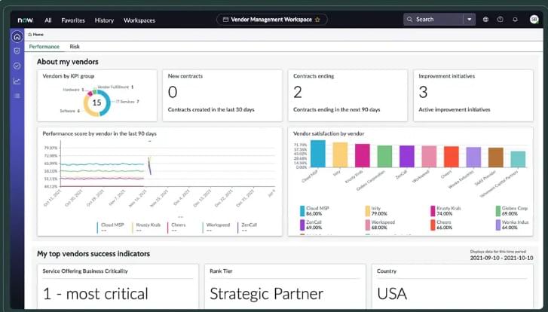The width and height of the screenshot is (548, 312).
Task: Click the Wonka Industries lavender bar
Action: [473, 158]
